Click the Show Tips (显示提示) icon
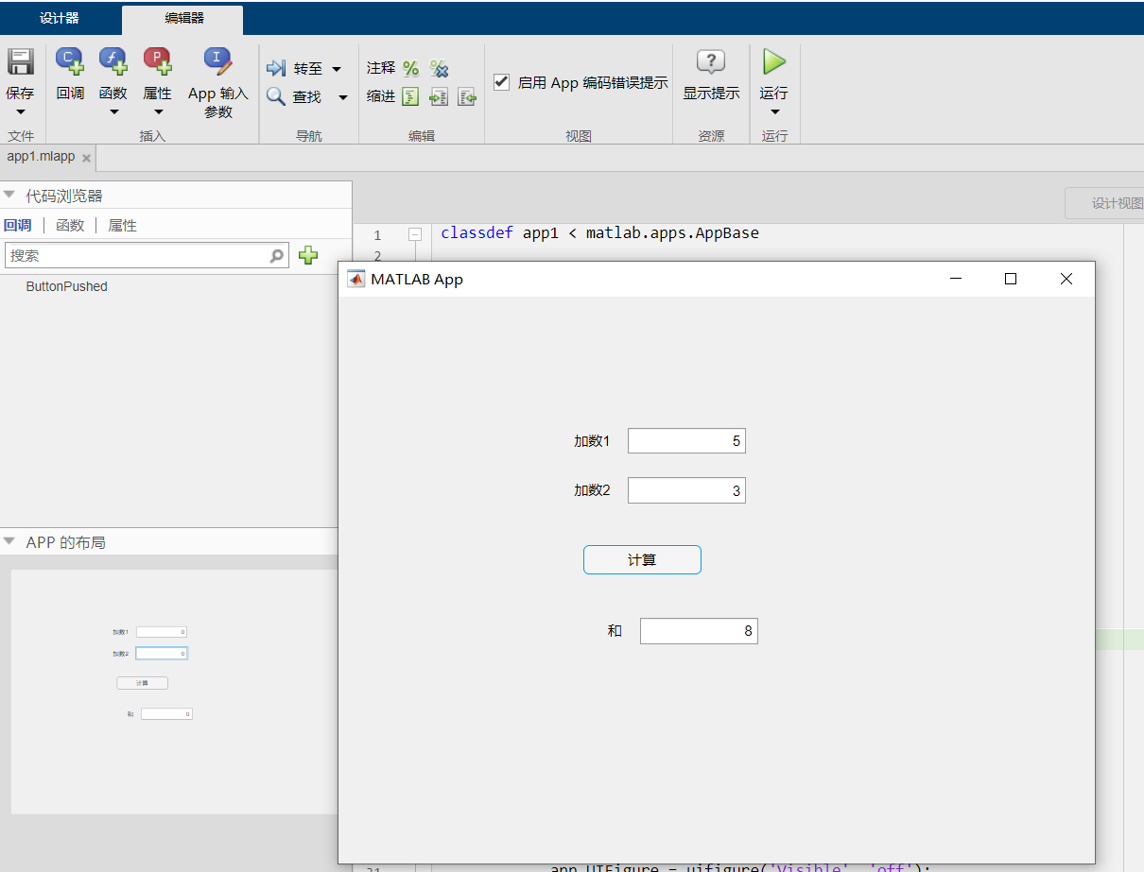1144x872 pixels. [x=711, y=62]
